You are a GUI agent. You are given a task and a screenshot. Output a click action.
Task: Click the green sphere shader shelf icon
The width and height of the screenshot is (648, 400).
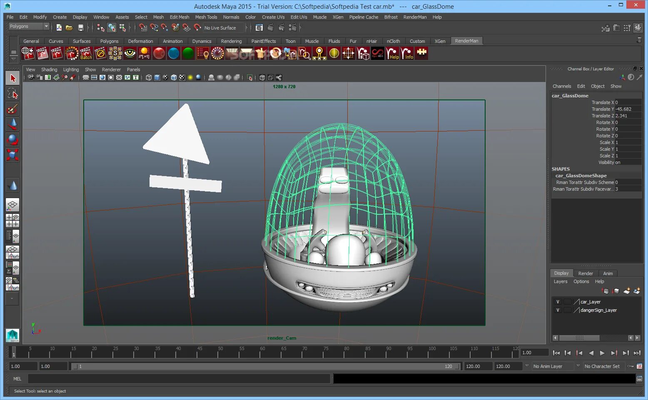pyautogui.click(x=188, y=53)
